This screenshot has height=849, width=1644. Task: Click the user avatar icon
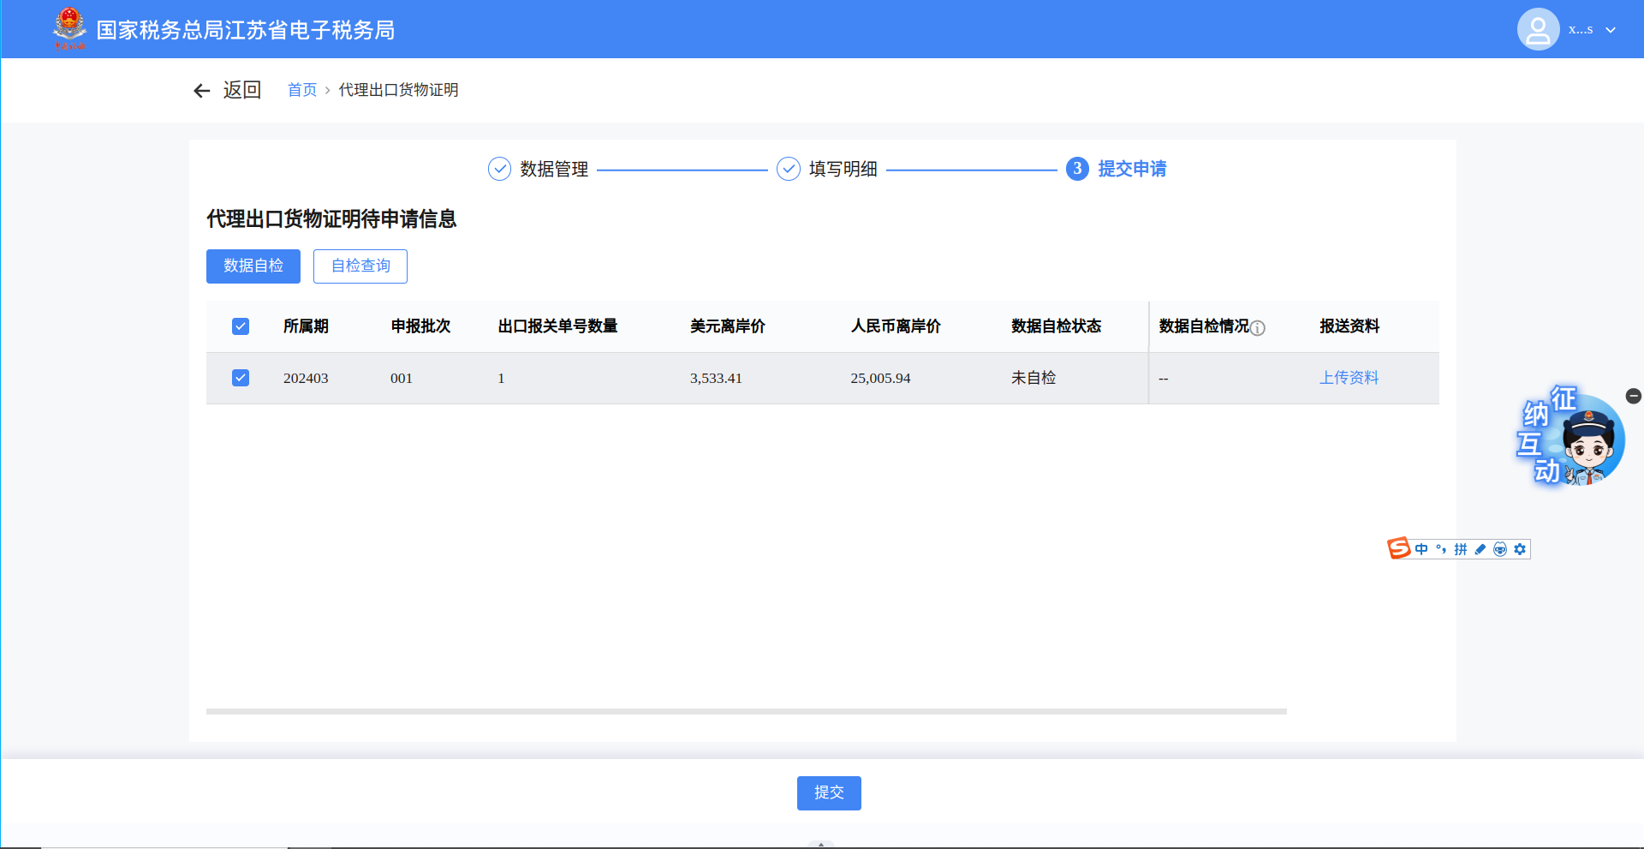click(1538, 30)
